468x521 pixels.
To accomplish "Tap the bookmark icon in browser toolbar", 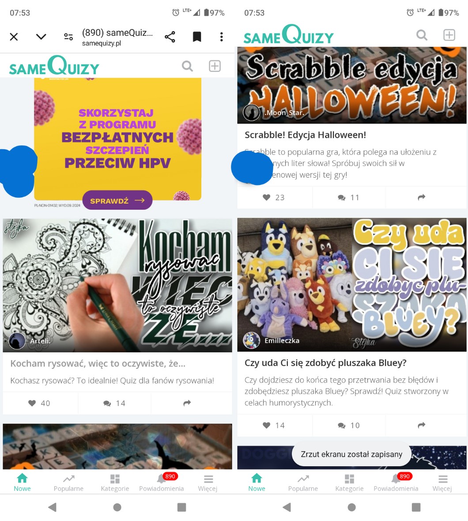I will click(x=196, y=37).
